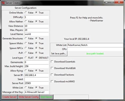The width and height of the screenshot is (125, 101).
Task: Edit the Level Name field
Action: pos(36,34)
